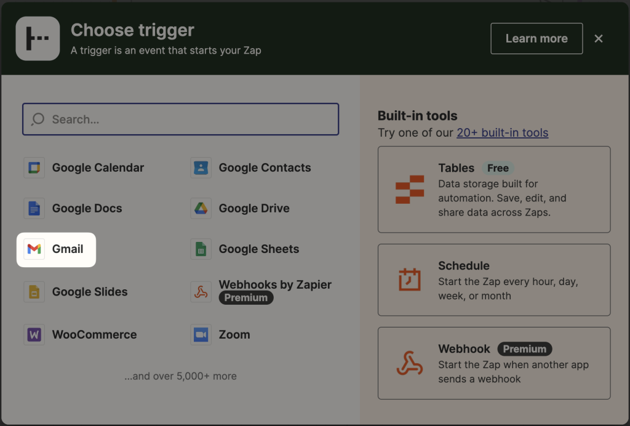Choose the Google Calendar app icon
The height and width of the screenshot is (426, 630).
coord(34,167)
